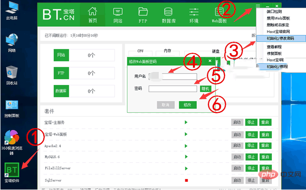Open the FTP folder icon in navigation
This screenshot has height=190, width=306.
143,12
